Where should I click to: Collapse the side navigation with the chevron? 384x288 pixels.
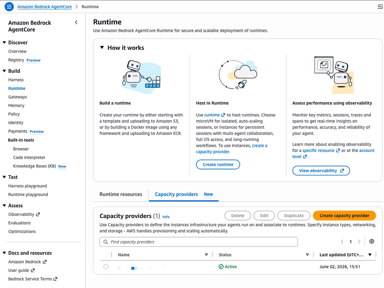(x=76, y=22)
